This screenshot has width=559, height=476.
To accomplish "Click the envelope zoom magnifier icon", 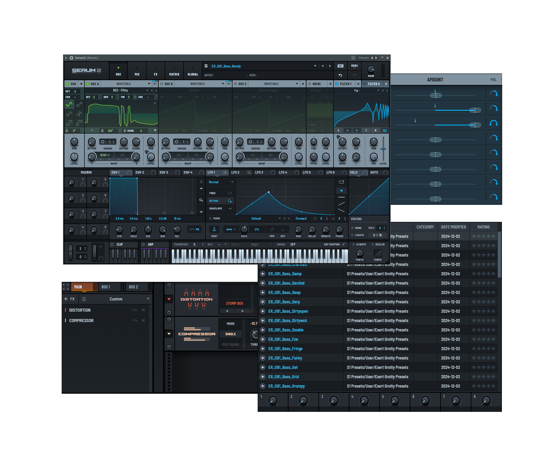I will point(201,200).
